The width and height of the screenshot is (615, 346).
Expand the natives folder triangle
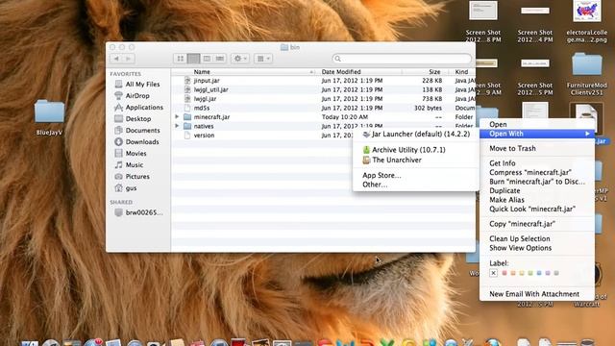click(177, 126)
